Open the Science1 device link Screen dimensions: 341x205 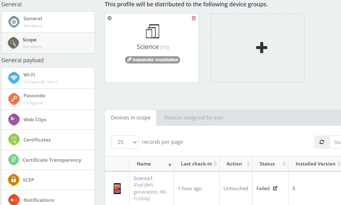click(143, 178)
